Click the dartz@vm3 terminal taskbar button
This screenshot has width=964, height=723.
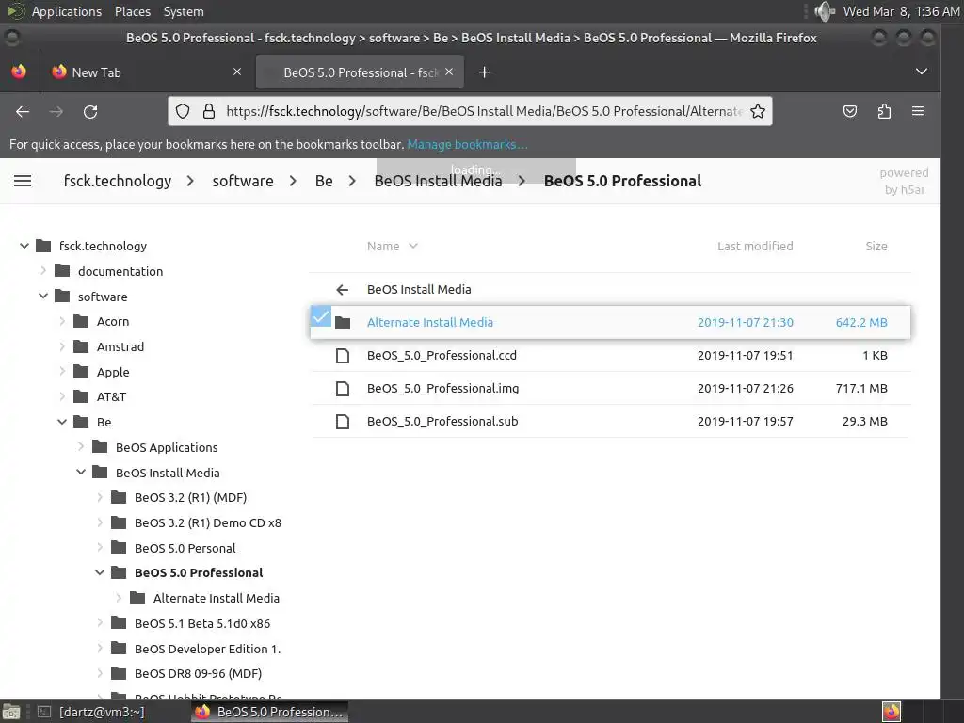(92, 712)
